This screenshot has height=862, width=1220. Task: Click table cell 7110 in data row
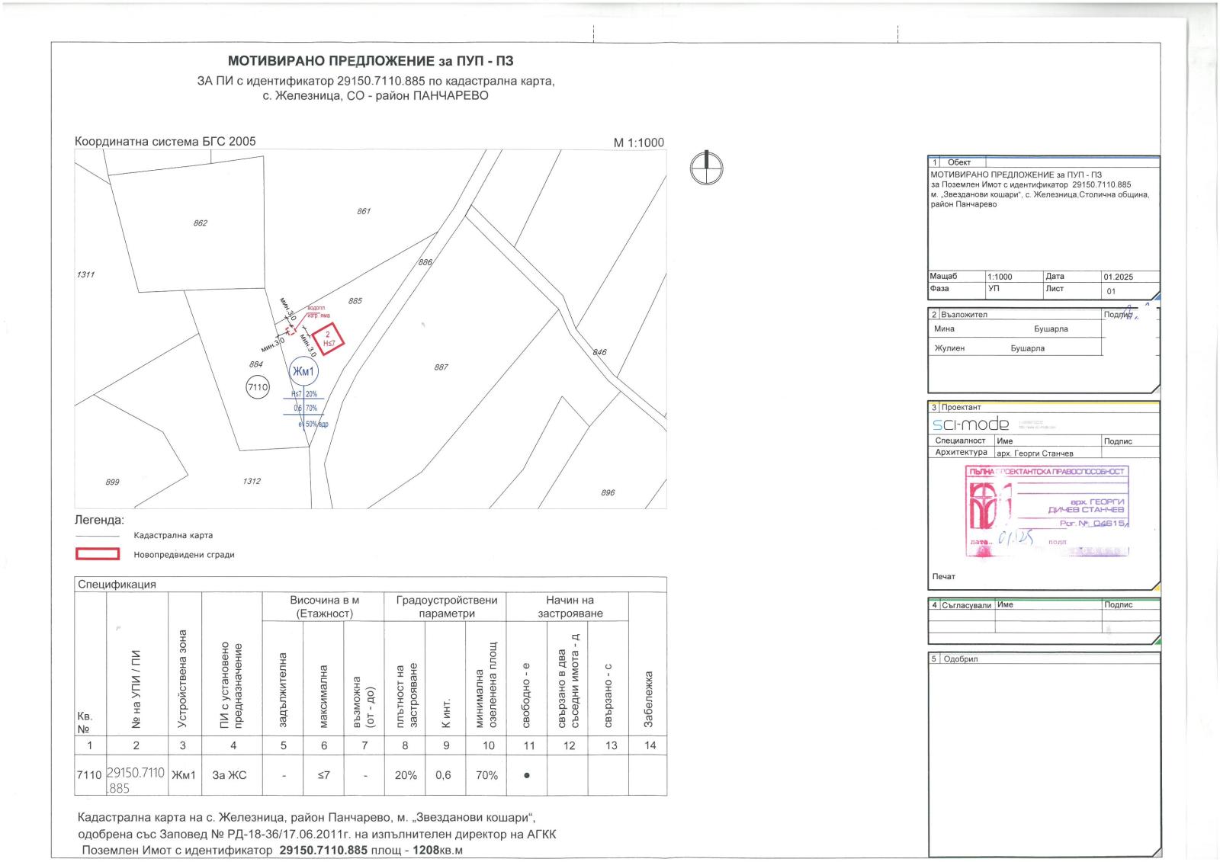89,775
